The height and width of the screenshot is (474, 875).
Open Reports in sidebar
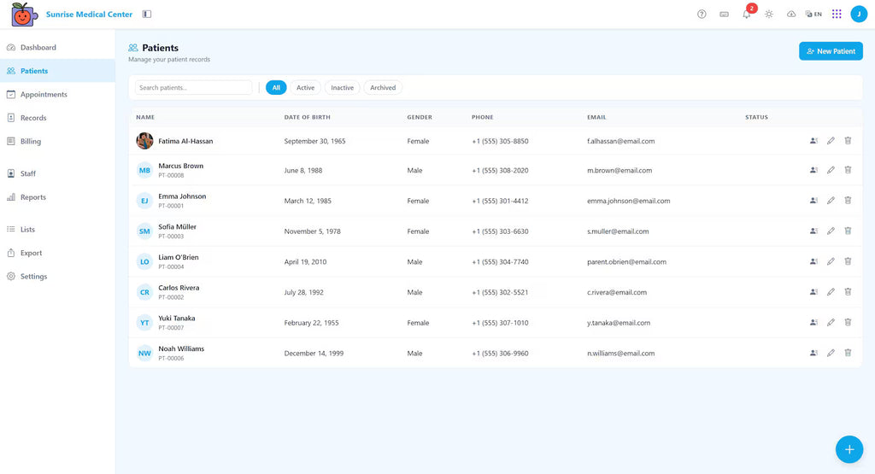click(57, 196)
